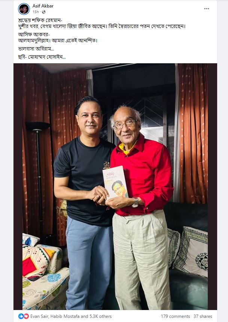Viewport: 228px width, 322px height.
Task: Open the three-dot post options menu
Action: coord(206,9)
